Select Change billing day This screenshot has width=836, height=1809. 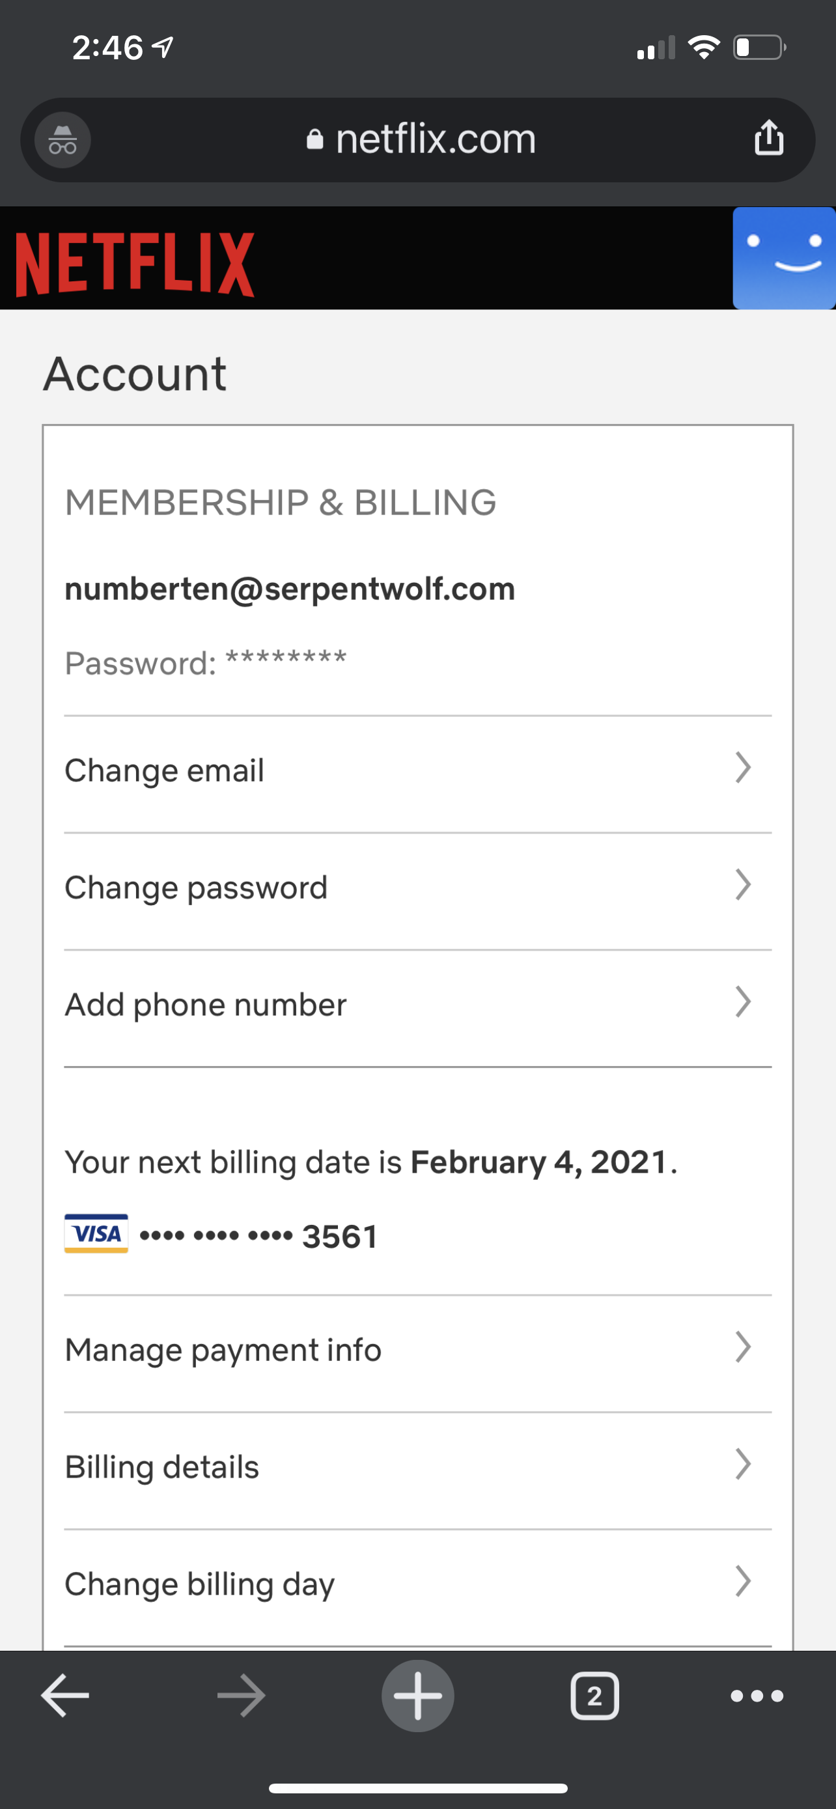[200, 1584]
